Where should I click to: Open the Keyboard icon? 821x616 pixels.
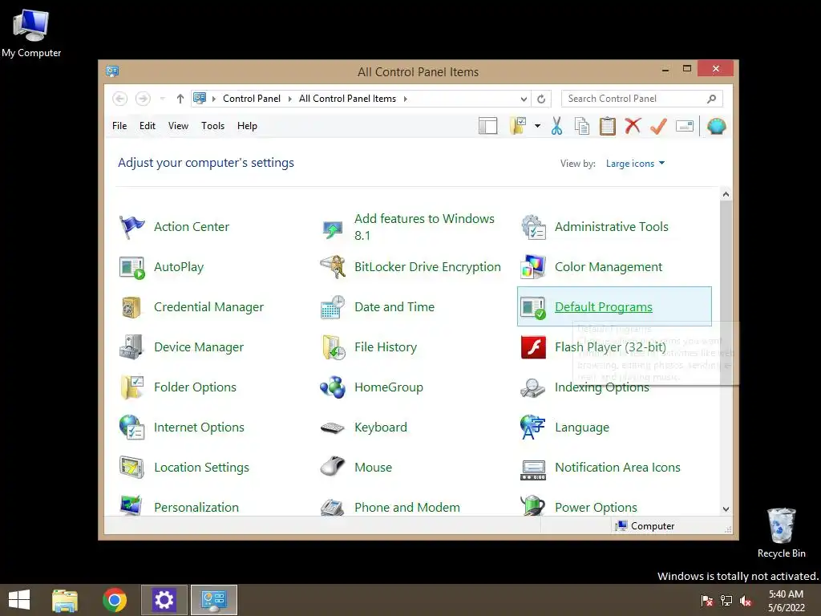point(332,428)
